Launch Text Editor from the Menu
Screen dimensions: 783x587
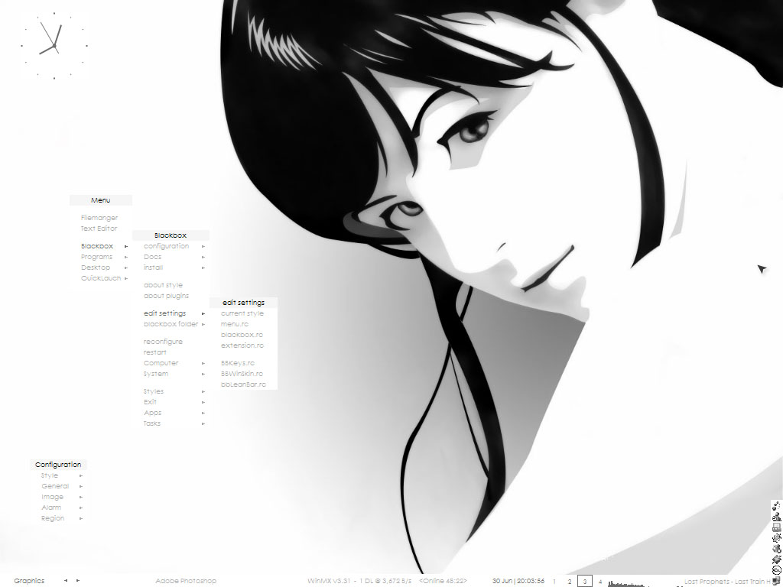99,229
